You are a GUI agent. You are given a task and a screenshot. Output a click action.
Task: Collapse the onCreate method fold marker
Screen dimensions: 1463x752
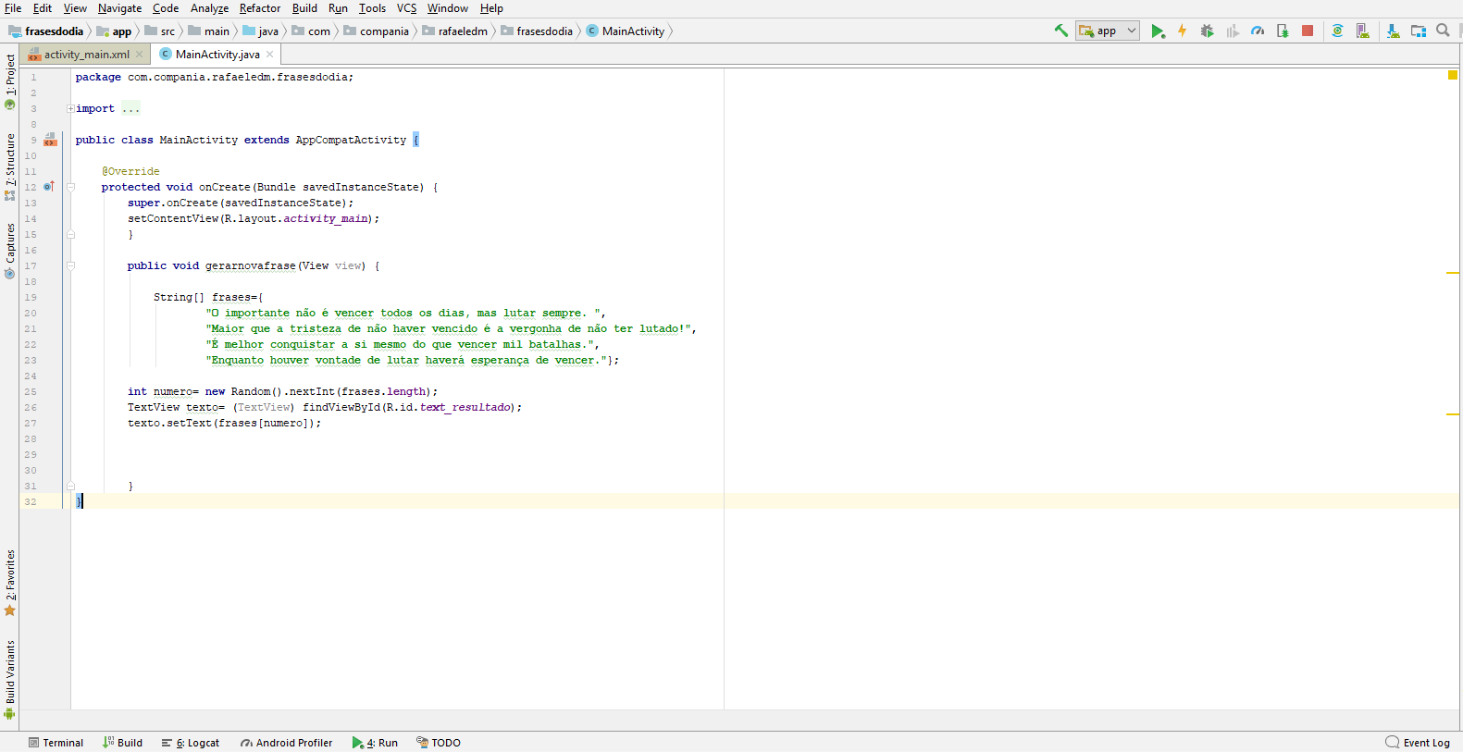pos(70,187)
